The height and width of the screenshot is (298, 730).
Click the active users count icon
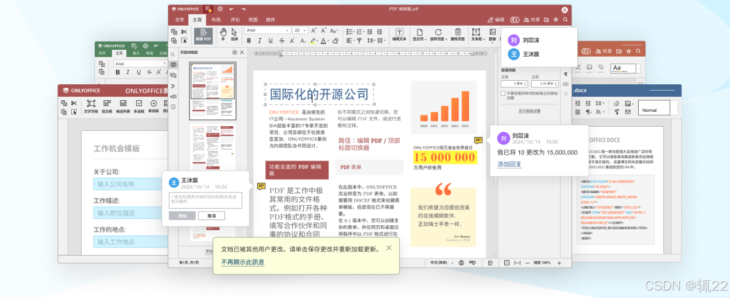tap(515, 19)
